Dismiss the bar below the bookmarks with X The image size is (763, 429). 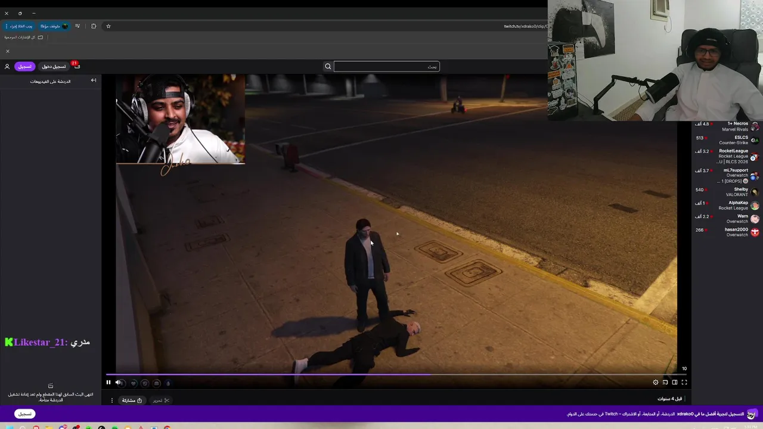(x=7, y=51)
